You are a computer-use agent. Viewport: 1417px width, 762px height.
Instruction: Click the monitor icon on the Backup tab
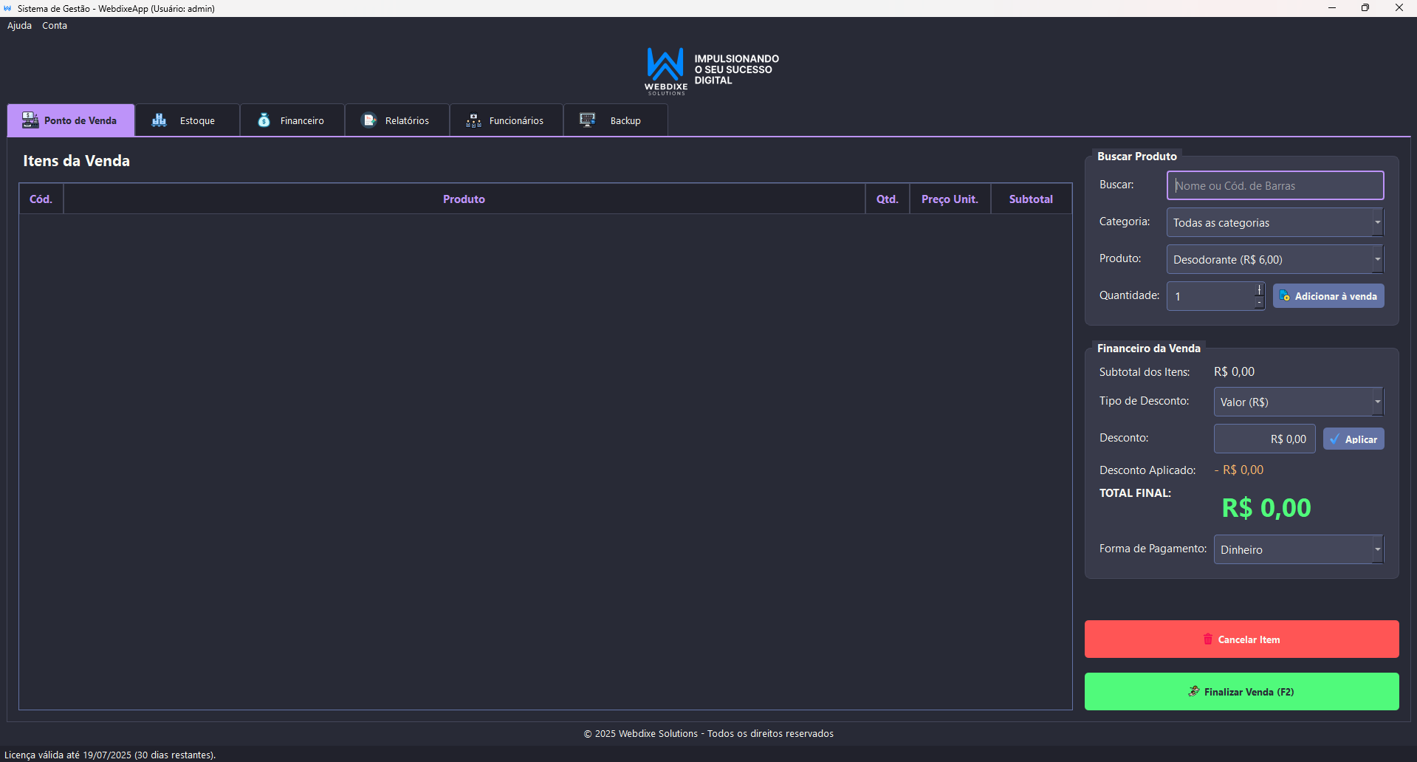click(586, 120)
